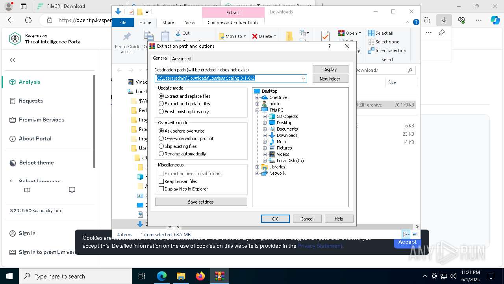
Task: Click New folder button
Action: (x=330, y=79)
